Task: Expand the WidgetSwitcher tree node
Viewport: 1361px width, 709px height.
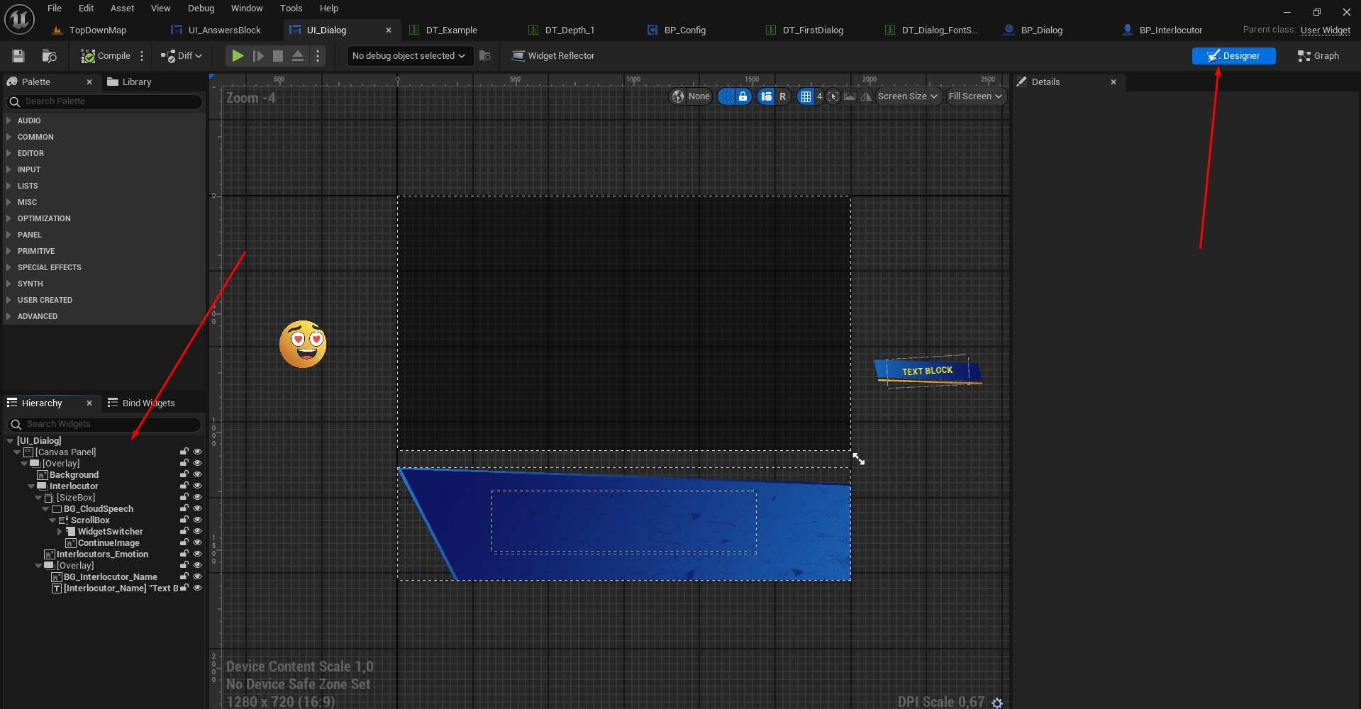Action: [60, 532]
